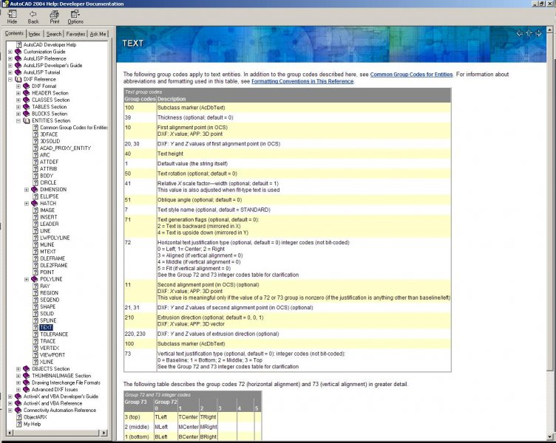Collapse the DXF Reference node
The width and height of the screenshot is (556, 443).
(x=10, y=79)
